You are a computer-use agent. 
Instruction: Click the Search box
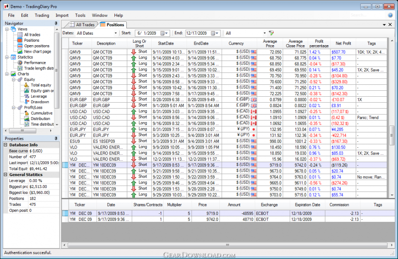click(x=368, y=15)
